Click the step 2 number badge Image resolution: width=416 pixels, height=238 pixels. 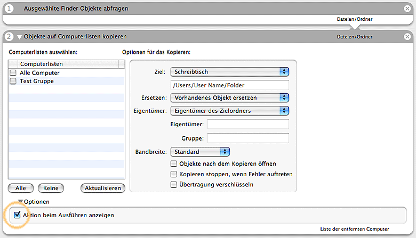coord(10,37)
